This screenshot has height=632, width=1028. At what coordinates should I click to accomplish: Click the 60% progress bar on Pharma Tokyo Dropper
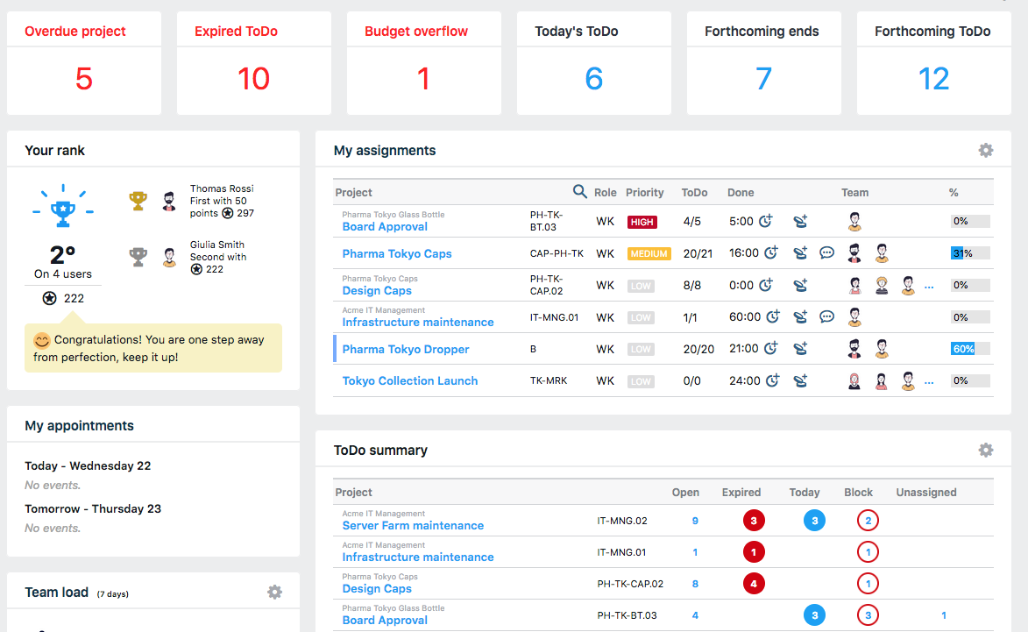(964, 348)
